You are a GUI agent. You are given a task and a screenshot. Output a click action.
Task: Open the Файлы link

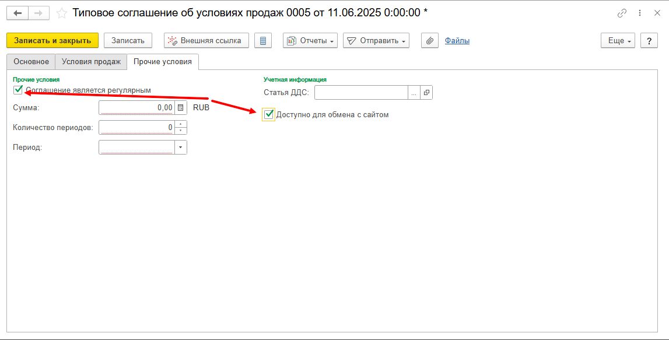coord(457,40)
